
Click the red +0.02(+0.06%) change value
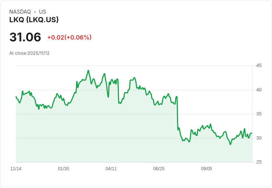[69, 37]
